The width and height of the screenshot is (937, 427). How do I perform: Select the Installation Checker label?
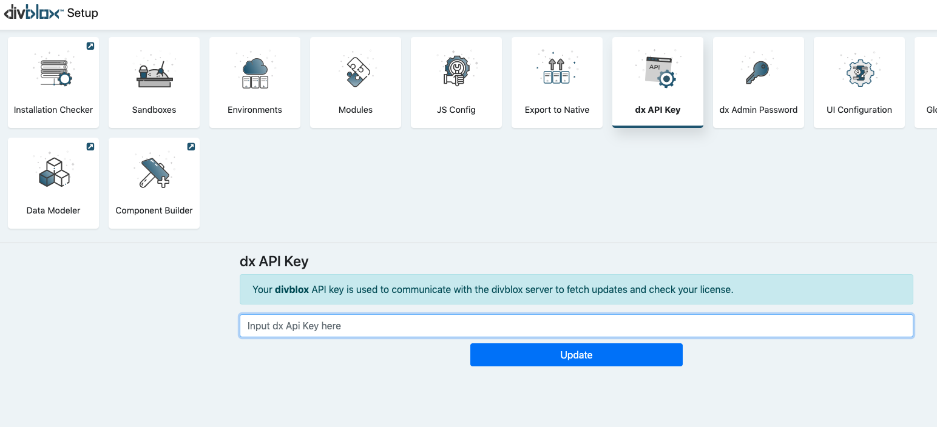point(53,110)
